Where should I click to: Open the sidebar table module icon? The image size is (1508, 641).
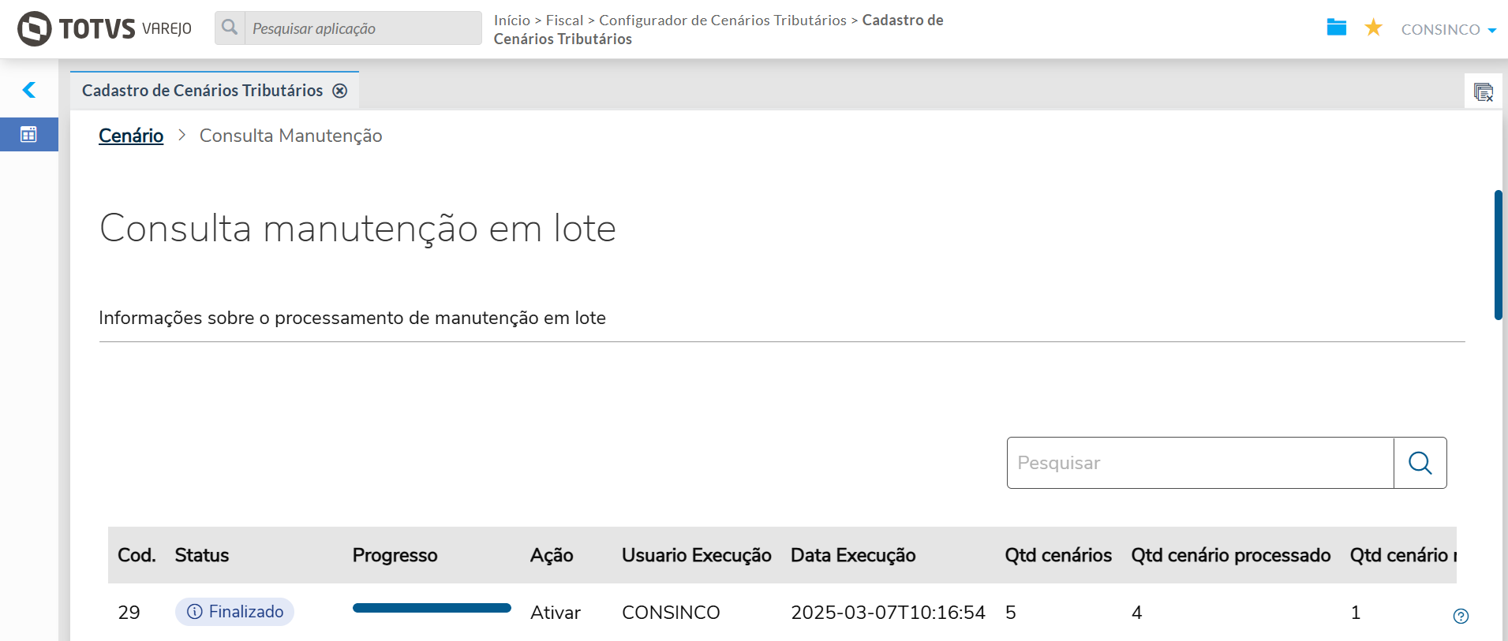coord(28,135)
